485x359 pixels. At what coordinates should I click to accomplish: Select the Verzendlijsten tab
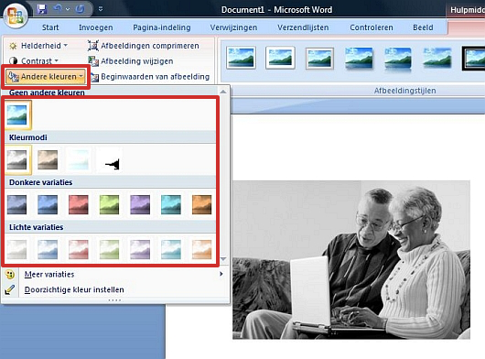point(303,27)
